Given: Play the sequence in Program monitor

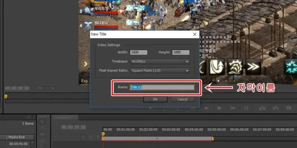Looking at the screenshot, I should click(x=220, y=108).
